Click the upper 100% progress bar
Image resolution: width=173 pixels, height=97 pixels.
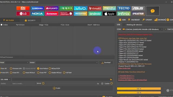point(139,89)
